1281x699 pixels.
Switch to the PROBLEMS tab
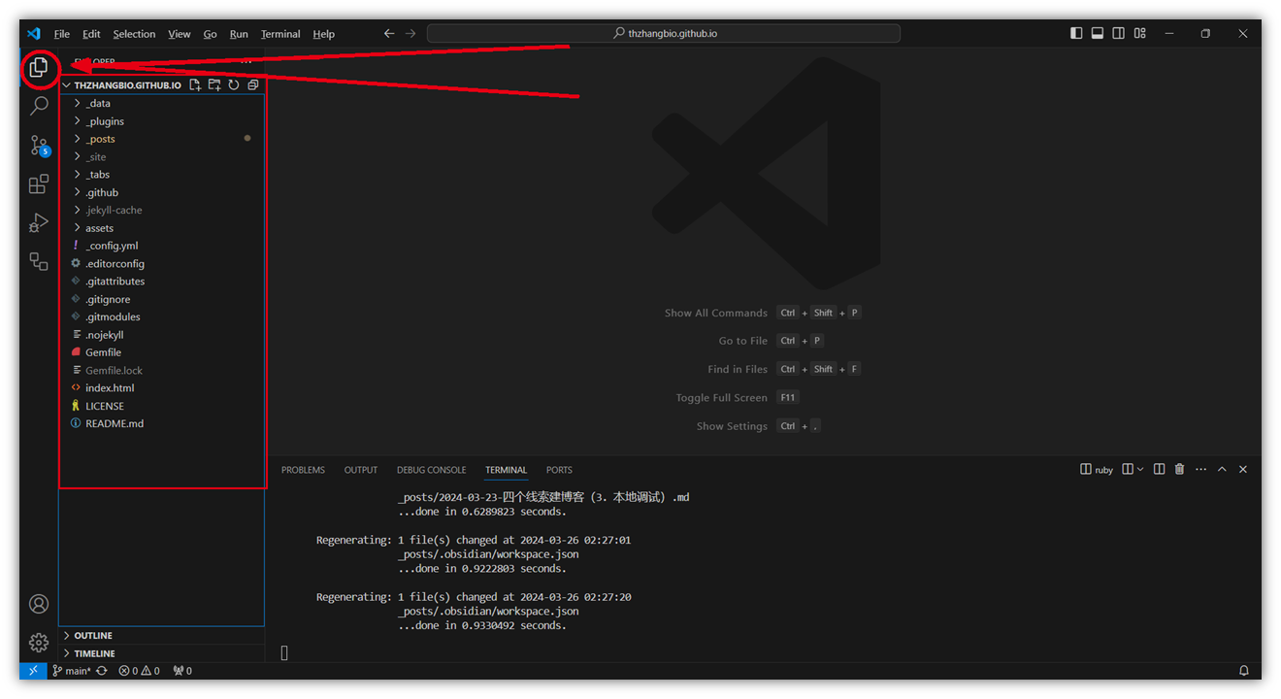(303, 470)
